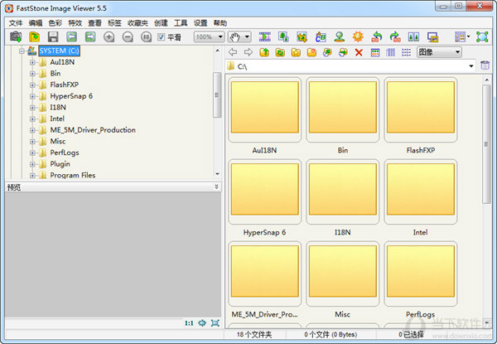The height and width of the screenshot is (344, 497).
Task: Collapse the SYSTEM (C:) tree node
Action: coord(22,51)
